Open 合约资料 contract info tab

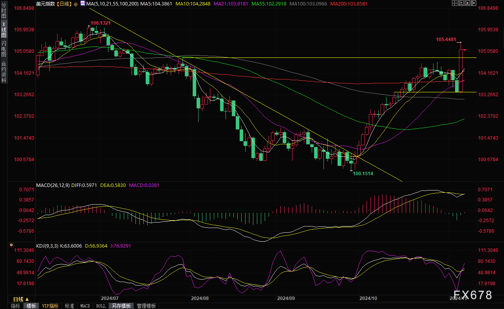click(x=4, y=72)
